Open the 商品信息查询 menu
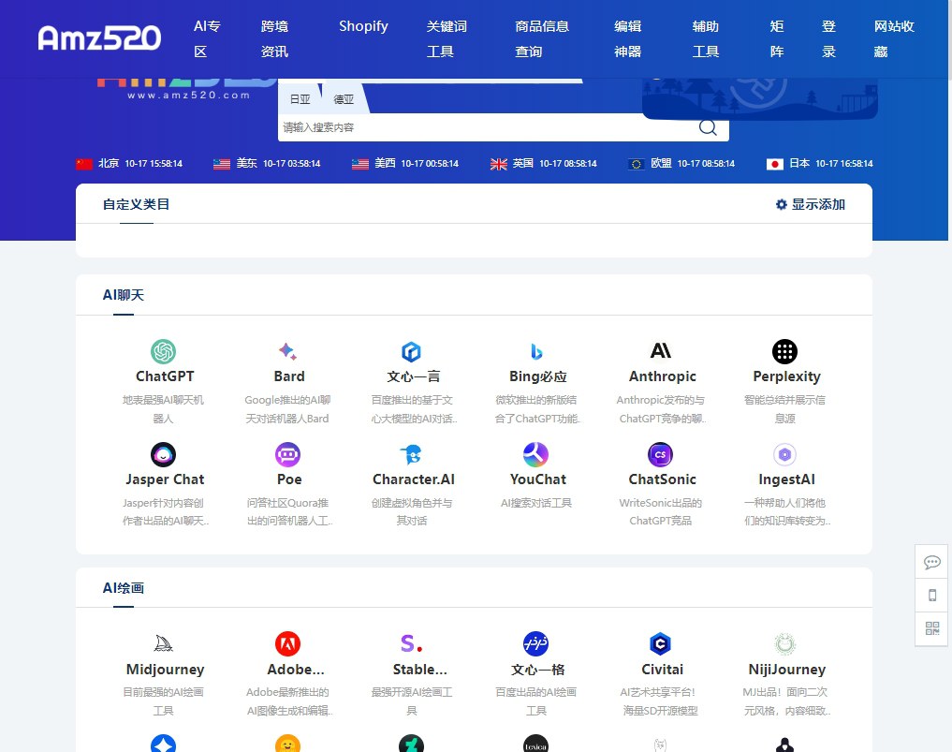Screen dimensions: 952x752 point(542,39)
